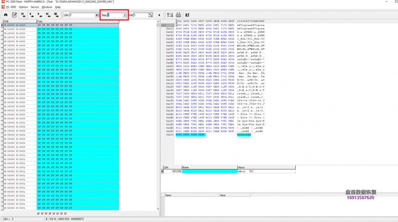Go to previous sector arrow icon
This screenshot has width=398, height=222.
(31, 15)
